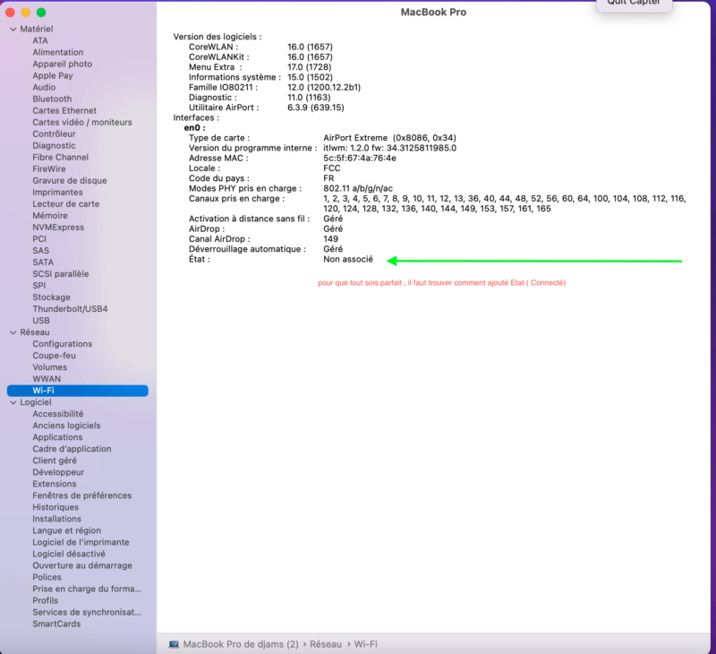Select Fibre Channel item
The width and height of the screenshot is (716, 654).
60,157
